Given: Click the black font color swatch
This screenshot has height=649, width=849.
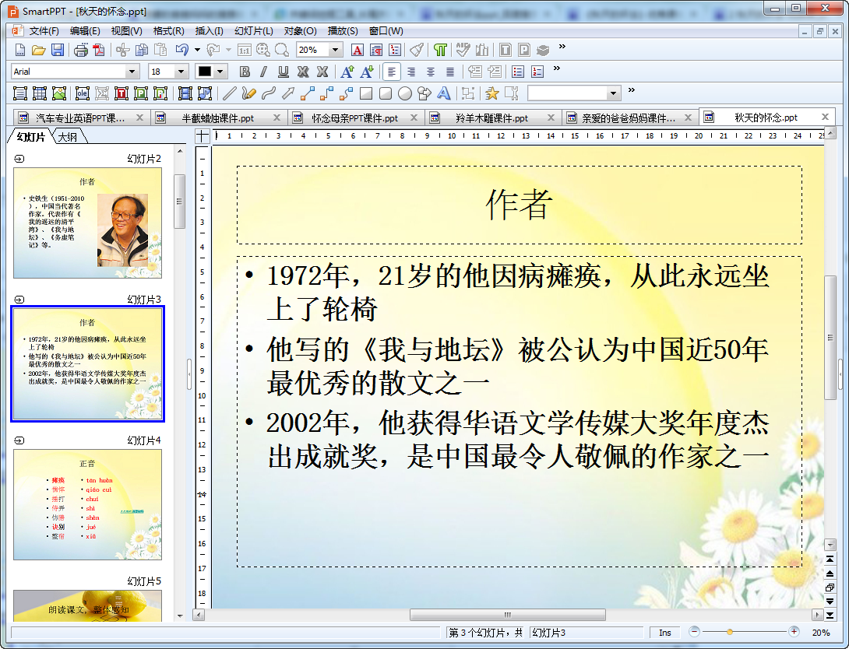Looking at the screenshot, I should pos(205,72).
